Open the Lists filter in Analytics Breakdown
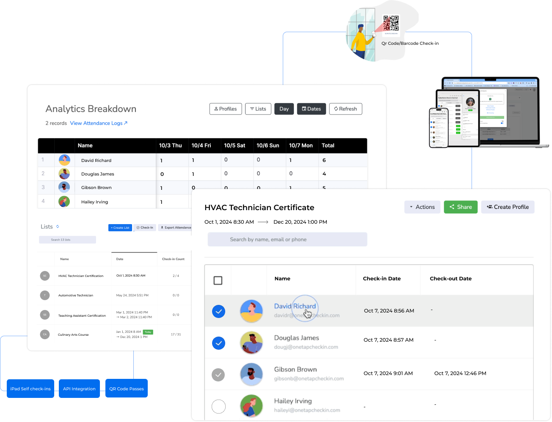This screenshot has width=552, height=422. [258, 109]
